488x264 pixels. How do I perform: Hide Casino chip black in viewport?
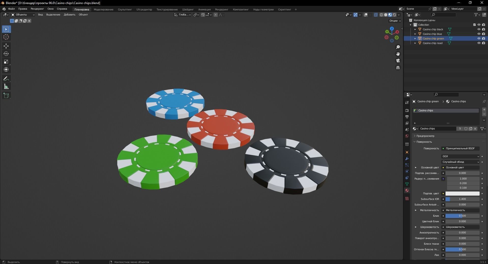[479, 29]
